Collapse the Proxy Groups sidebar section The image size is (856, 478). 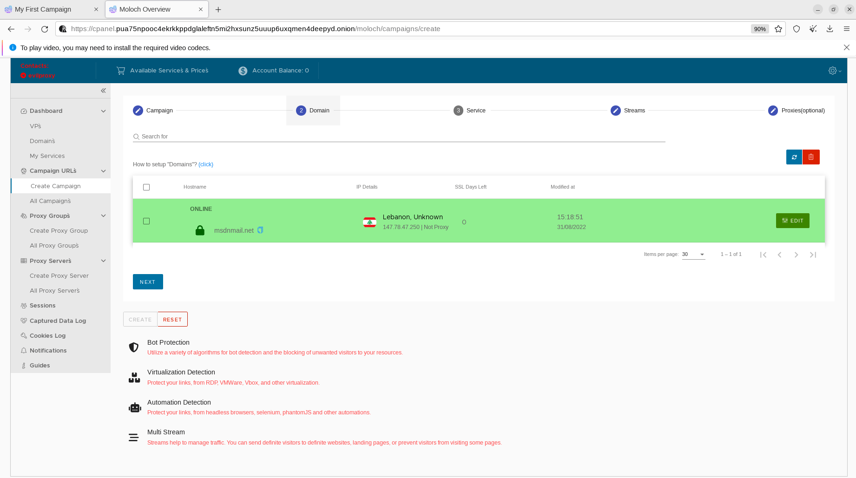(103, 216)
